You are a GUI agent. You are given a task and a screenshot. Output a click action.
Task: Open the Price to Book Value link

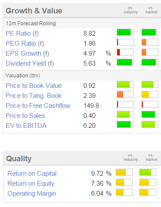tap(34, 86)
